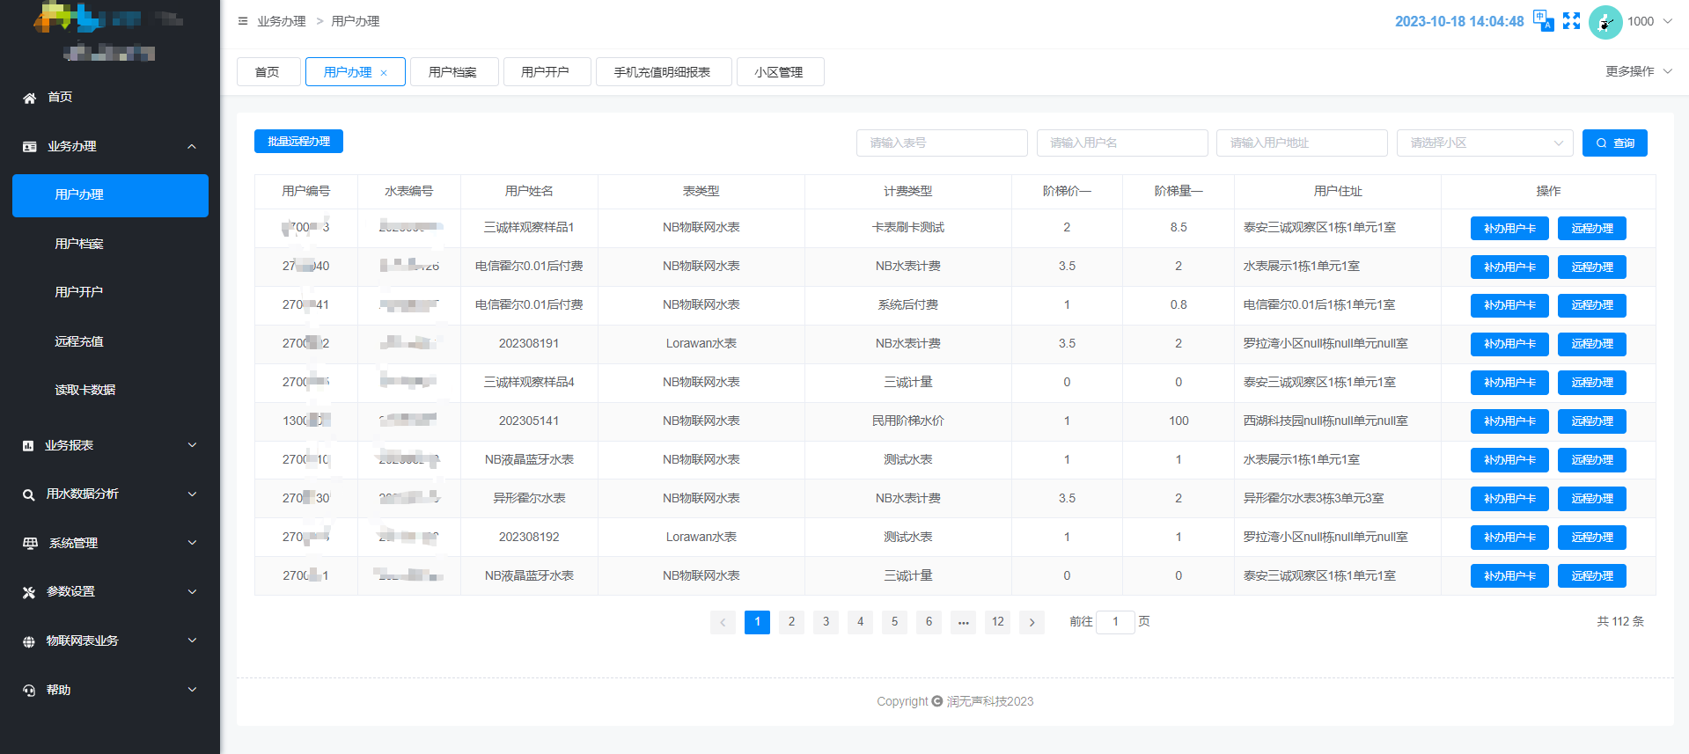Click the language translate icon
The image size is (1689, 754).
tap(1543, 20)
